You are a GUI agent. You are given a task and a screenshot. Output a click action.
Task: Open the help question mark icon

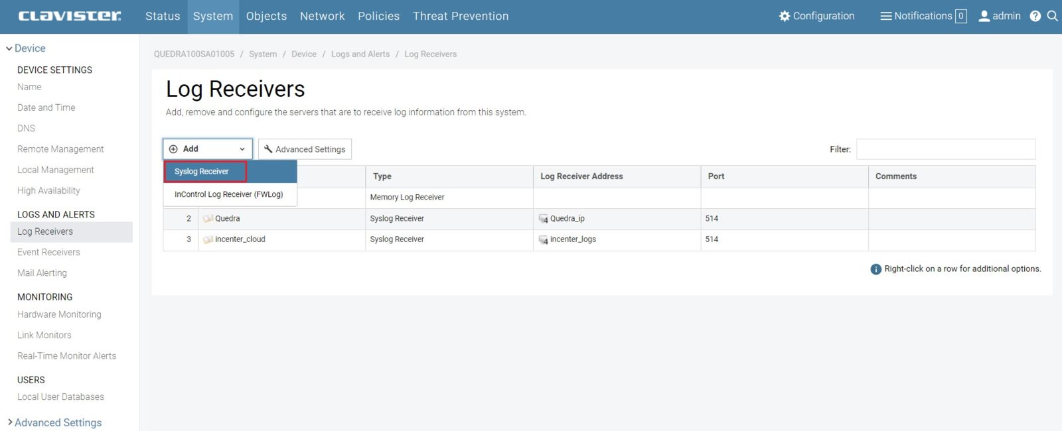pos(1035,16)
